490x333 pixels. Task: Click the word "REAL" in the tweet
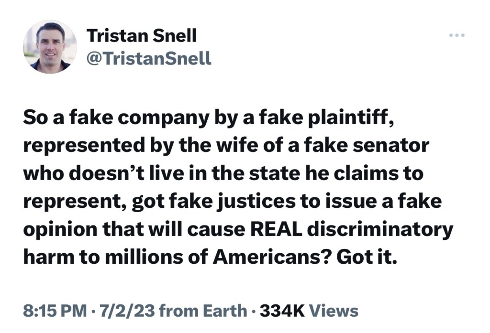276,230
